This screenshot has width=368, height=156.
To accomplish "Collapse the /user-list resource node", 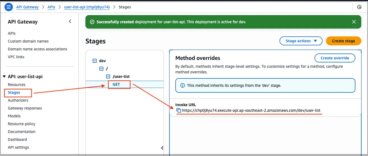I will coord(108,76).
